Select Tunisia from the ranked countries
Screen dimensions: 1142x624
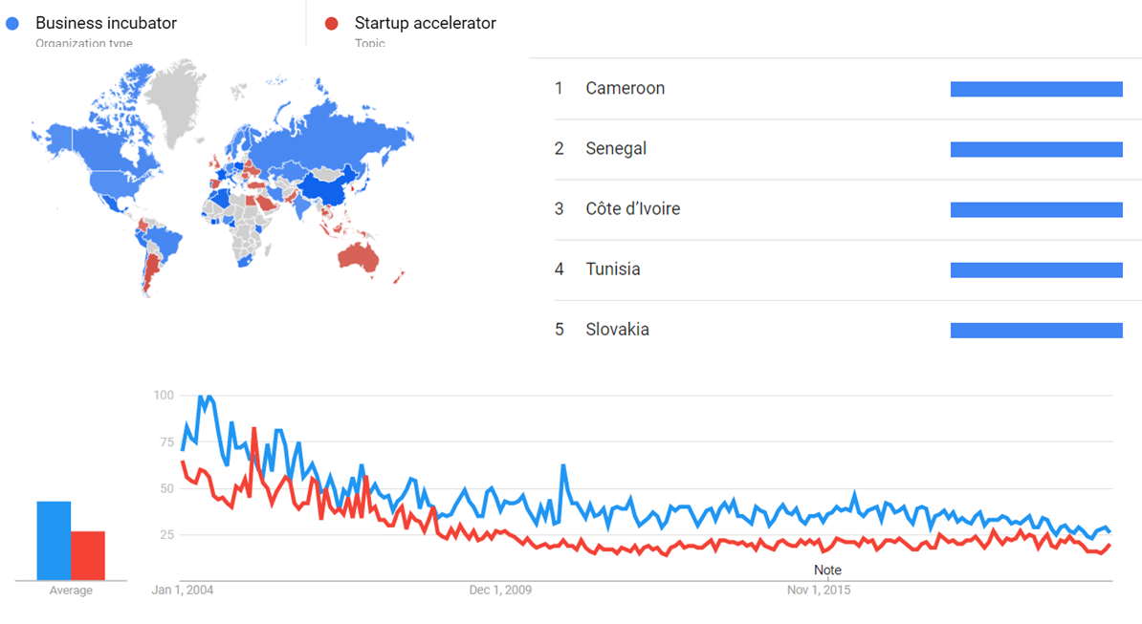tap(613, 269)
